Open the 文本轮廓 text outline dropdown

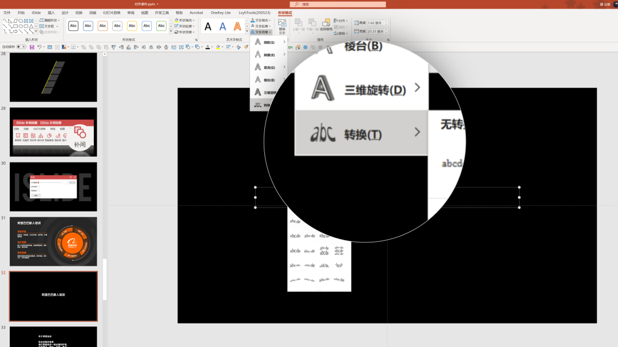coord(261,26)
